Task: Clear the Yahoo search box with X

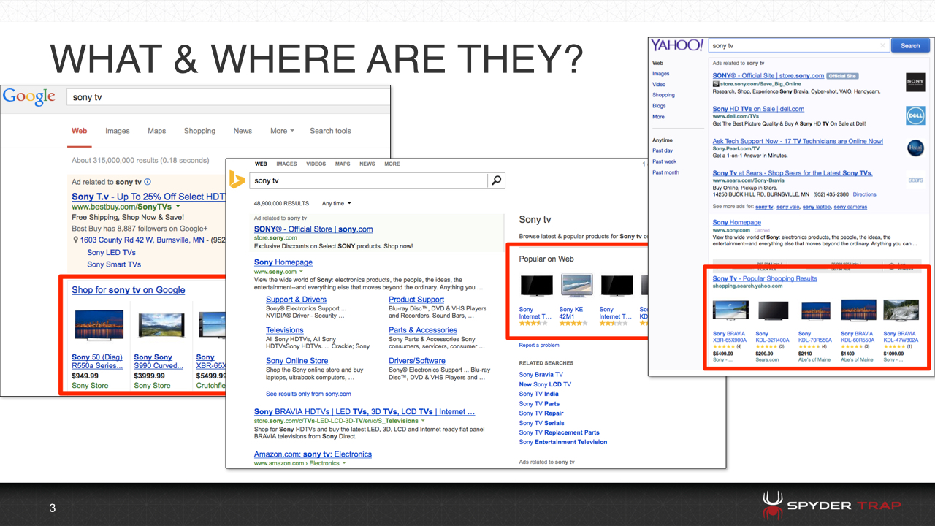Action: [x=882, y=45]
